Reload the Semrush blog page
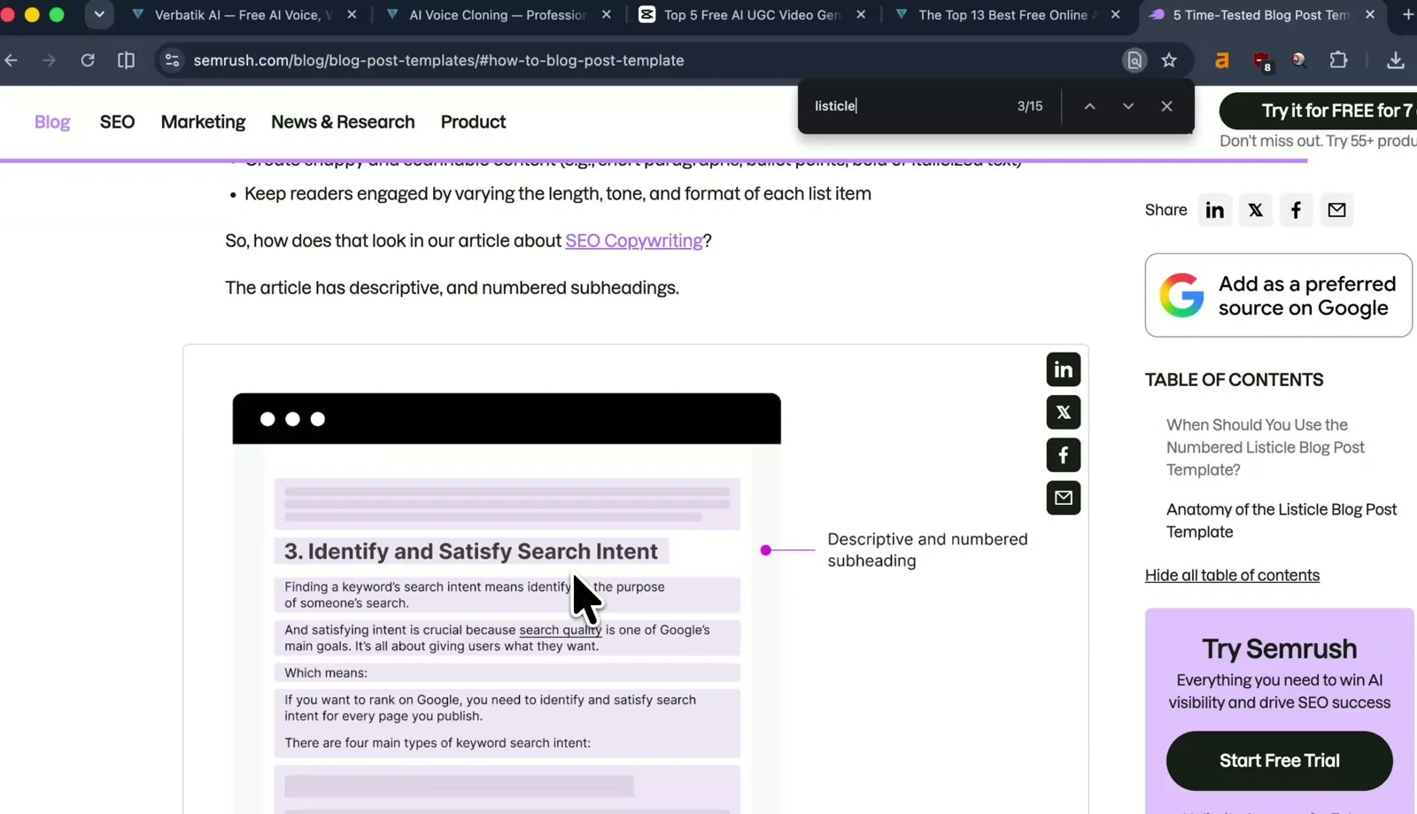Screen dimensions: 1417x814 click(88, 60)
